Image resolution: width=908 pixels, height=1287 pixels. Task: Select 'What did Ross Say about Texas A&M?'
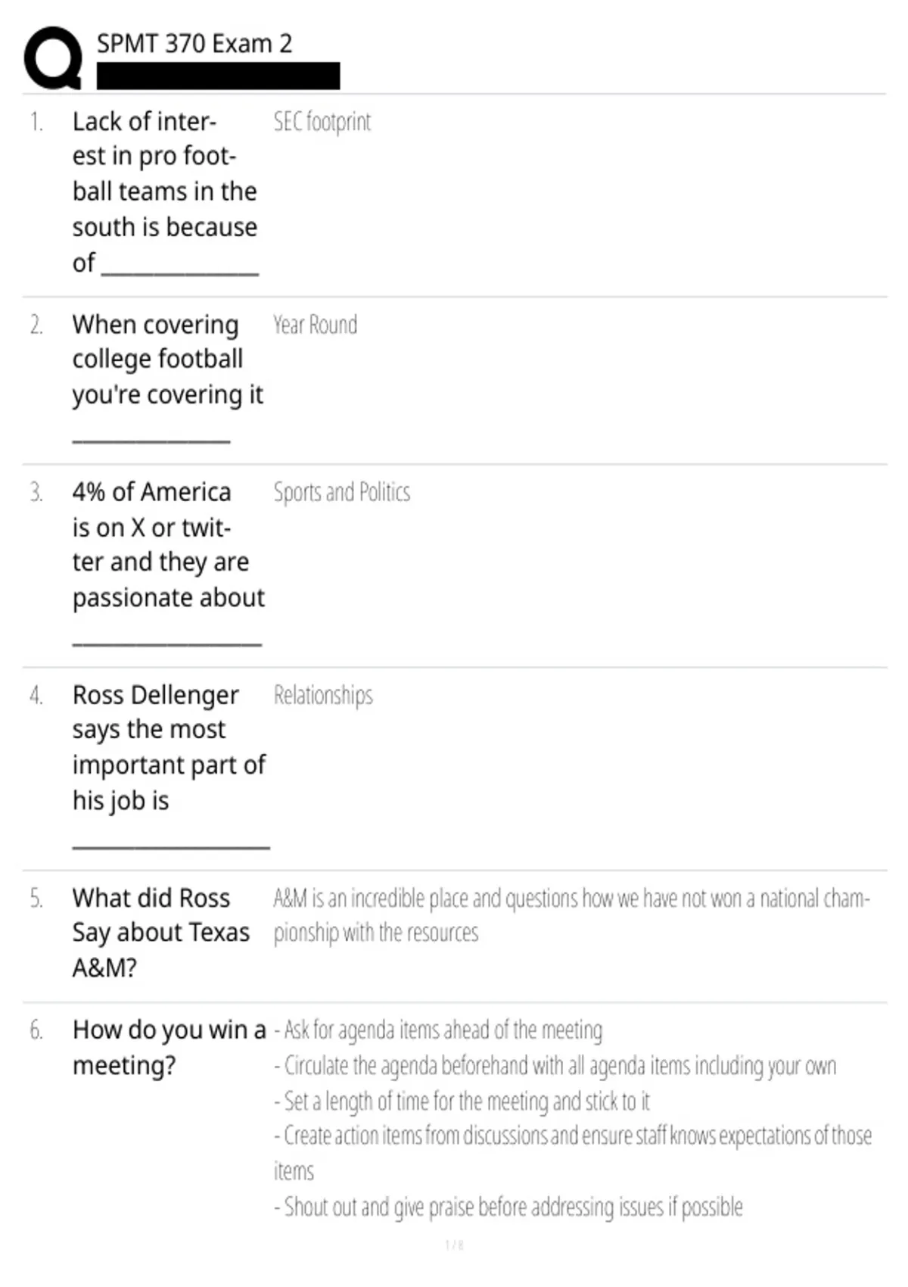coord(161,933)
